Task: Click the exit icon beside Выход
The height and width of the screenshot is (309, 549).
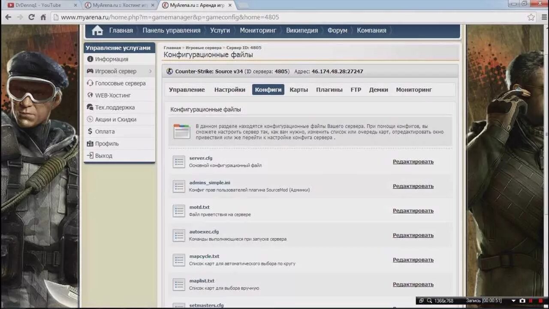Action: tap(90, 155)
